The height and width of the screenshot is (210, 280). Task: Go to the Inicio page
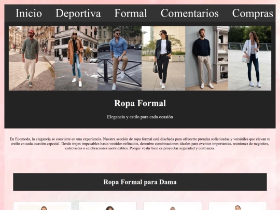pos(29,13)
